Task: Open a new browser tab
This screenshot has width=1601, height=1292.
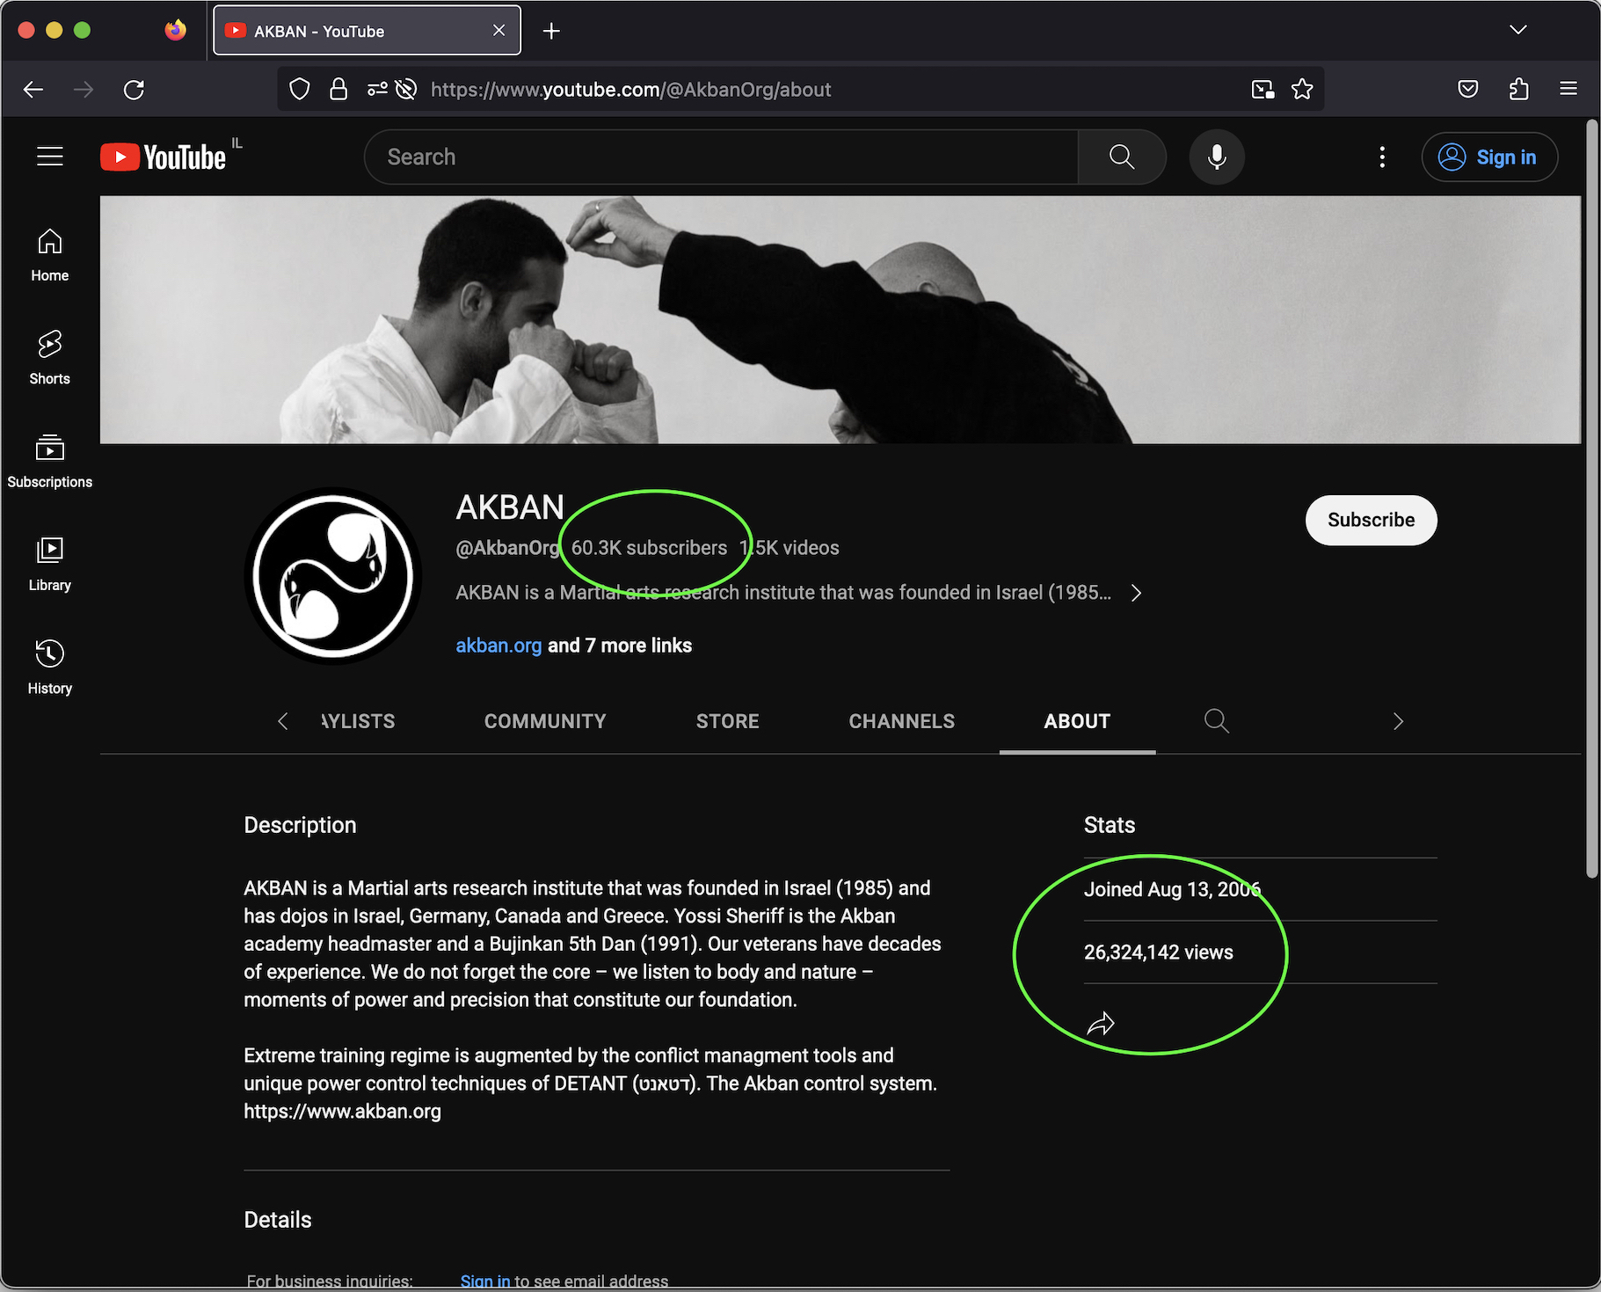Action: click(551, 31)
